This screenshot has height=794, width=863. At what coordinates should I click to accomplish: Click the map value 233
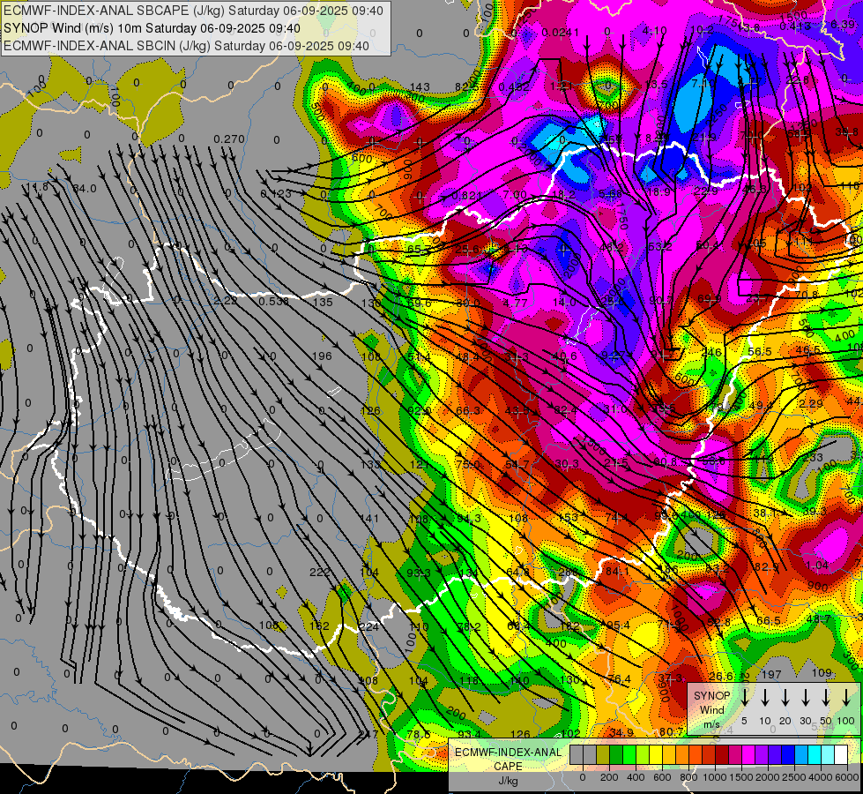[813, 457]
